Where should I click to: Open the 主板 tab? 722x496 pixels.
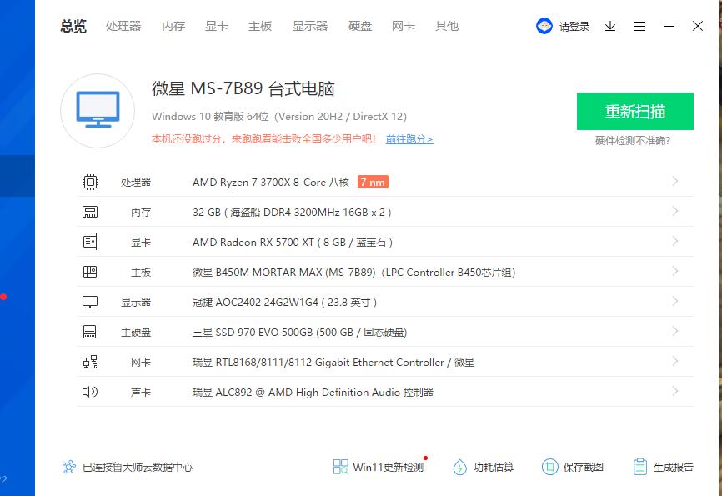click(260, 26)
